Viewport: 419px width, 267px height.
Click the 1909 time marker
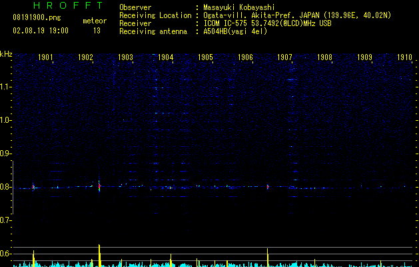coord(364,57)
